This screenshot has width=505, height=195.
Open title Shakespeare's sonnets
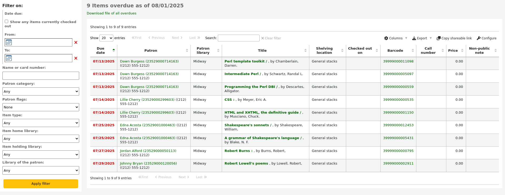[x=248, y=125]
